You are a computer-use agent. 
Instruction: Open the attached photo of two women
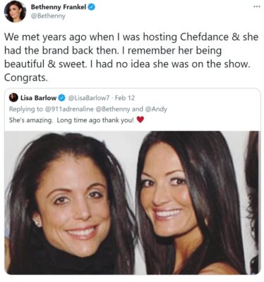pos(133,202)
